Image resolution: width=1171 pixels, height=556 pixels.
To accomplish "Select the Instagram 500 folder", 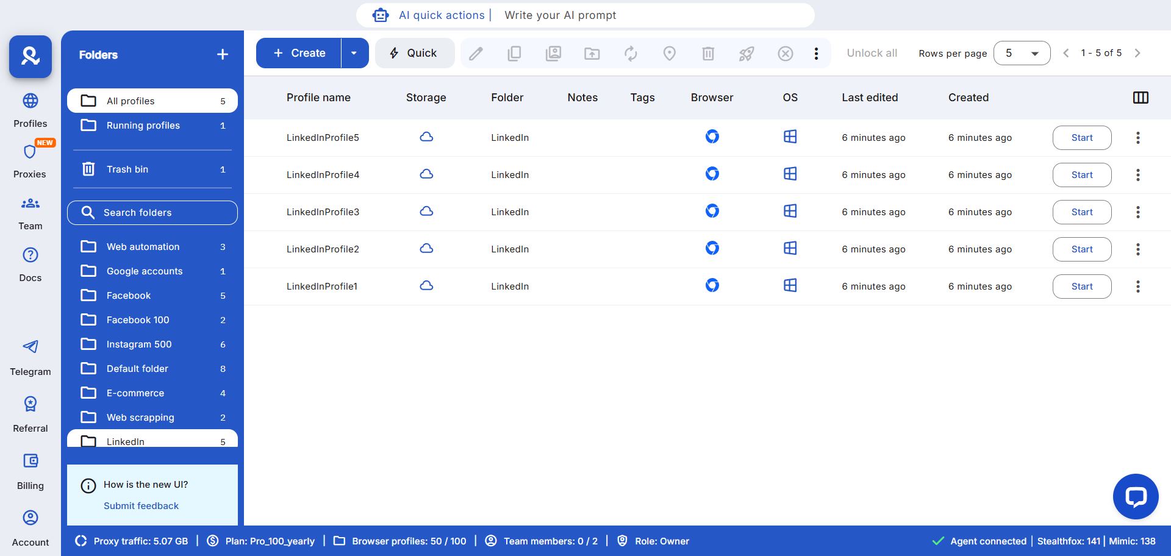I will 139,344.
